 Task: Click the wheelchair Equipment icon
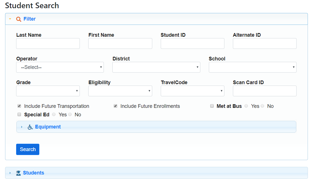coord(30,127)
